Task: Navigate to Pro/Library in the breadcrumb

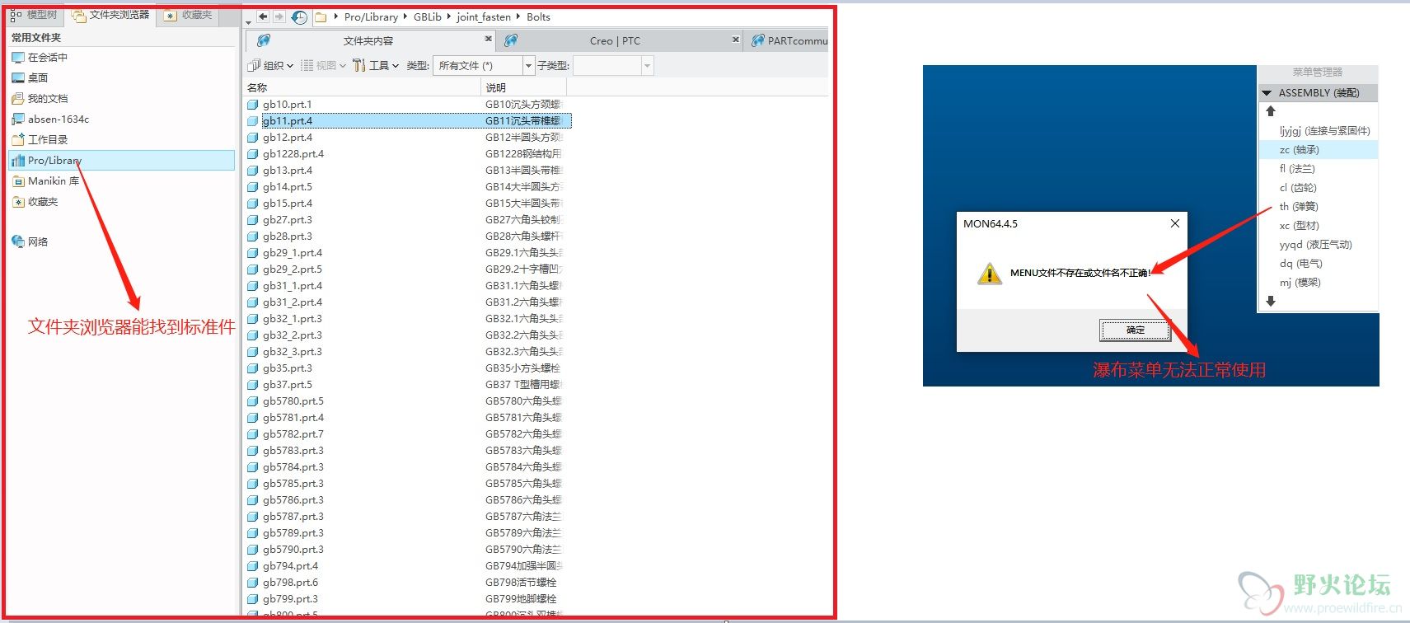Action: point(371,17)
